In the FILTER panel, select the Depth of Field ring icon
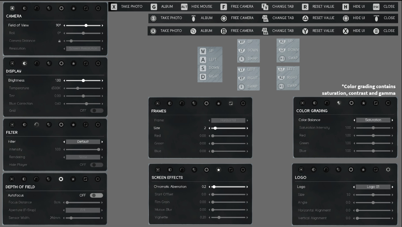The height and width of the screenshot is (227, 402). (x=61, y=124)
